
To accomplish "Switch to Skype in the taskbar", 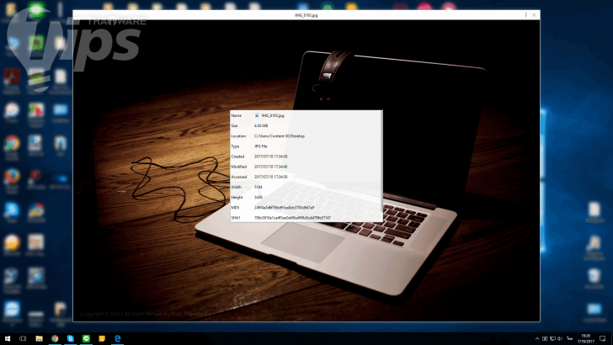I will (x=71, y=338).
